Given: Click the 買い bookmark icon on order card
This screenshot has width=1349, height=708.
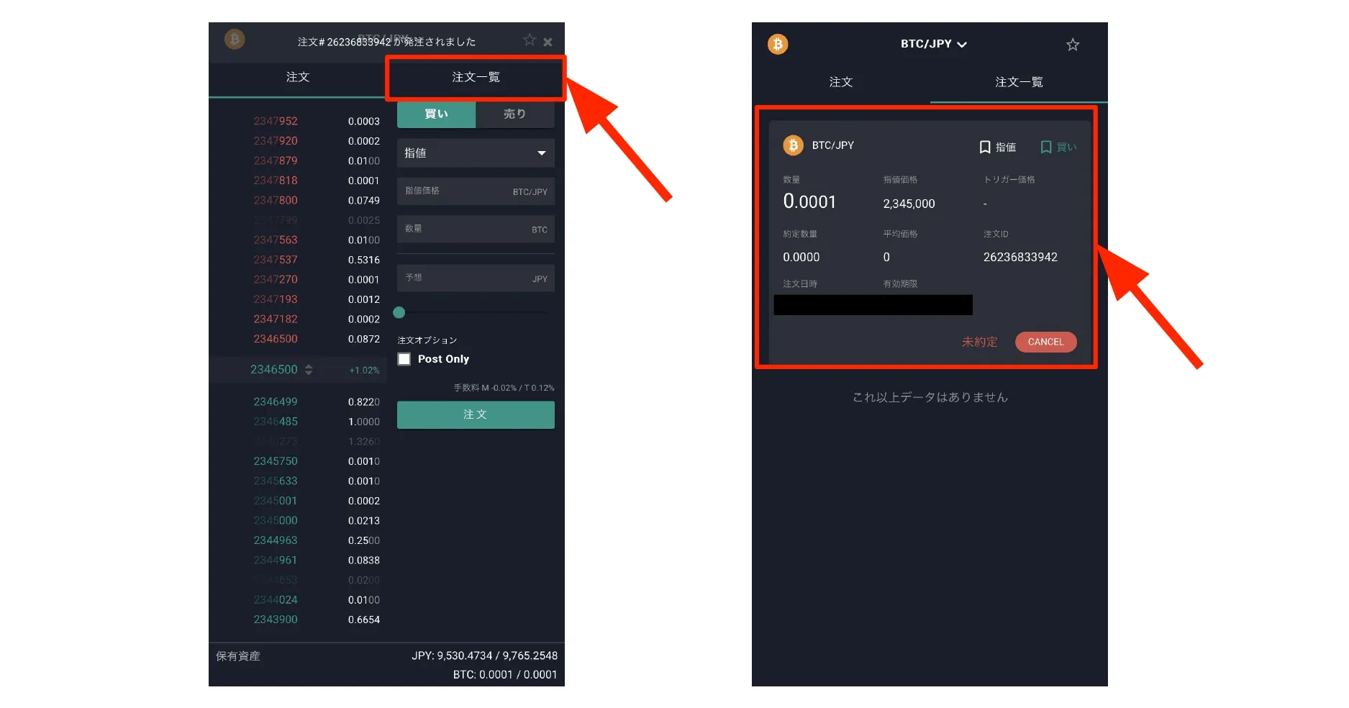Looking at the screenshot, I should [x=1046, y=147].
